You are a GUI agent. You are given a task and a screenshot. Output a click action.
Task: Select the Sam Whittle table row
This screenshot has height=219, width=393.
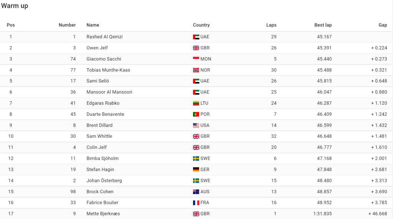(196, 136)
